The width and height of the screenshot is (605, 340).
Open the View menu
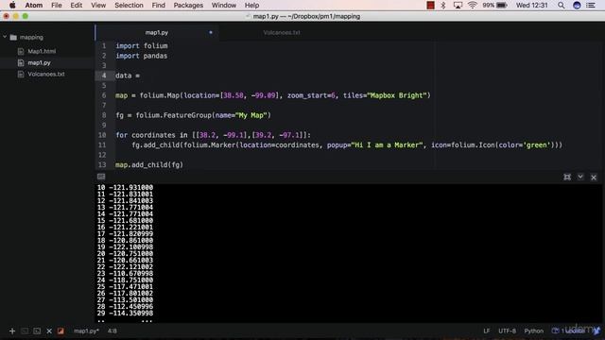coord(98,5)
